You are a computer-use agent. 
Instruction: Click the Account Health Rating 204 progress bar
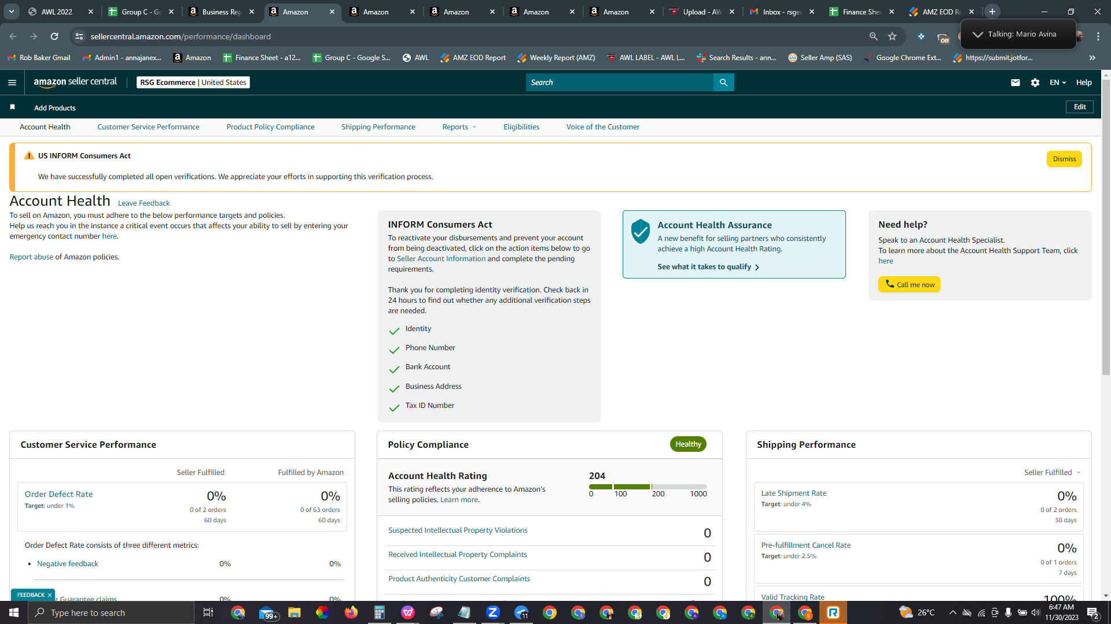(648, 487)
